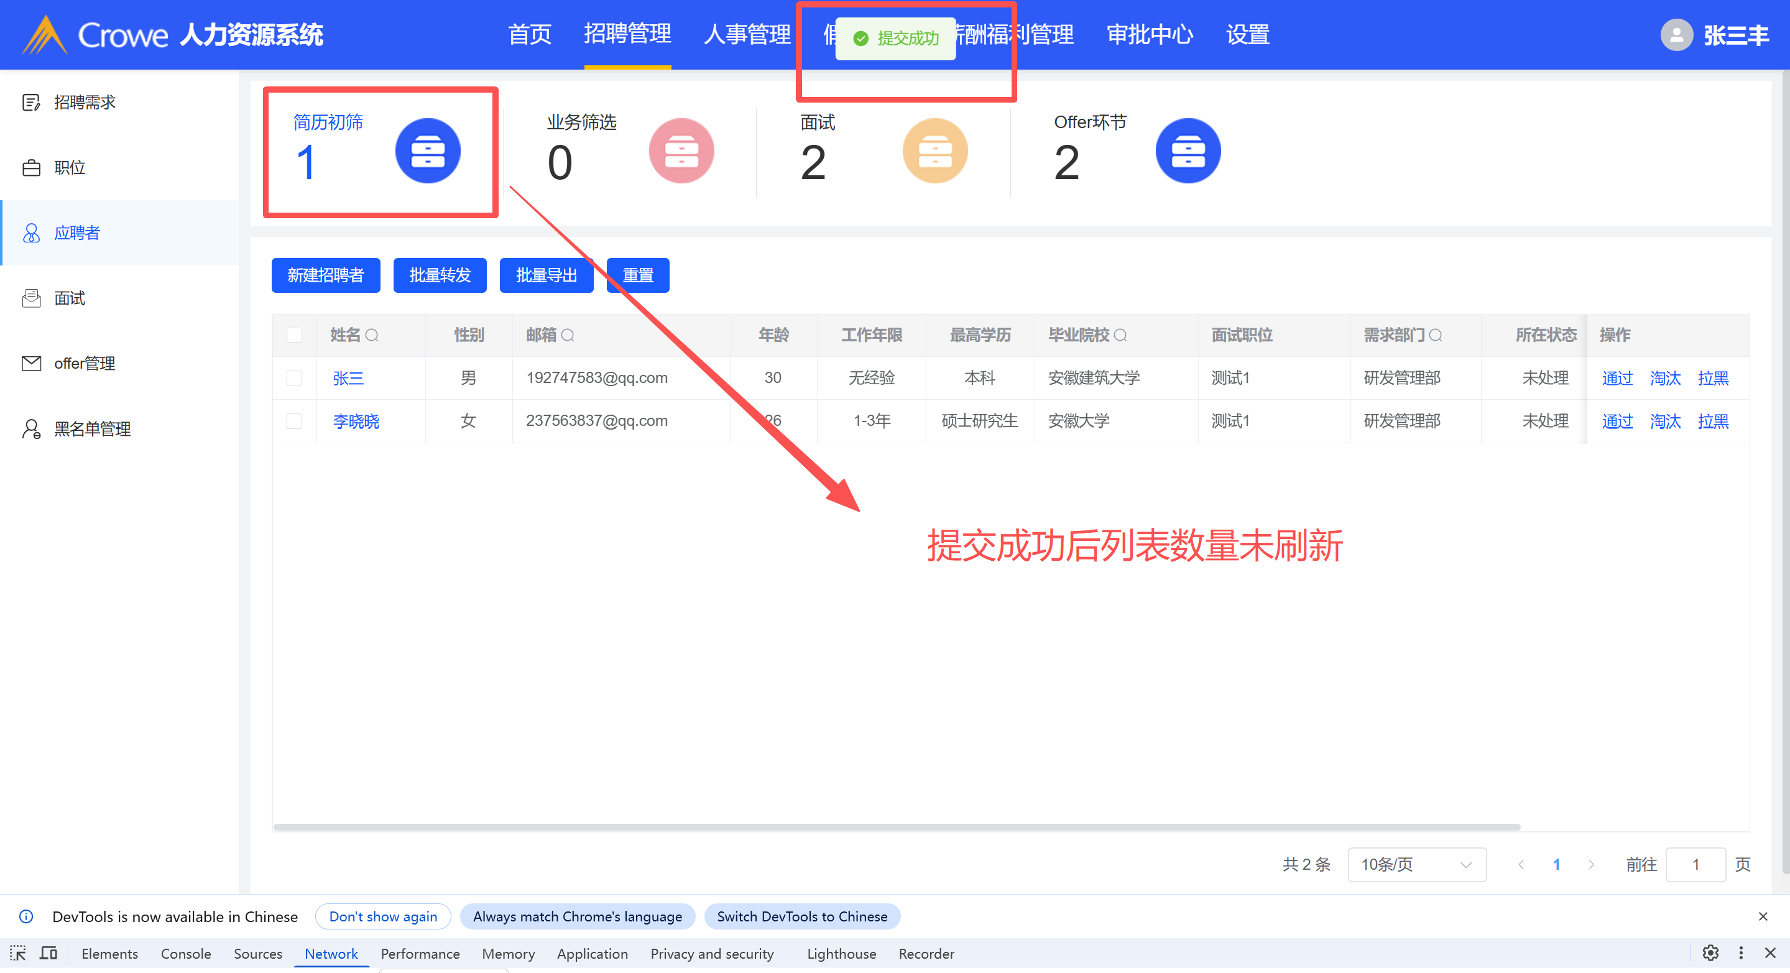Click 淘汰 link in 李晓晓 row
The image size is (1790, 973).
[x=1665, y=421]
